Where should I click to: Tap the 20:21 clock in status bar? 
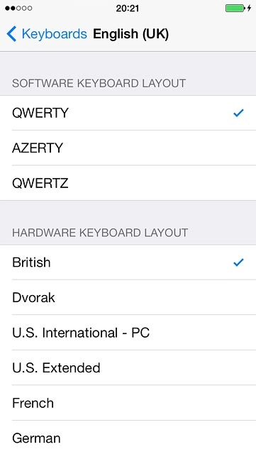point(128,9)
